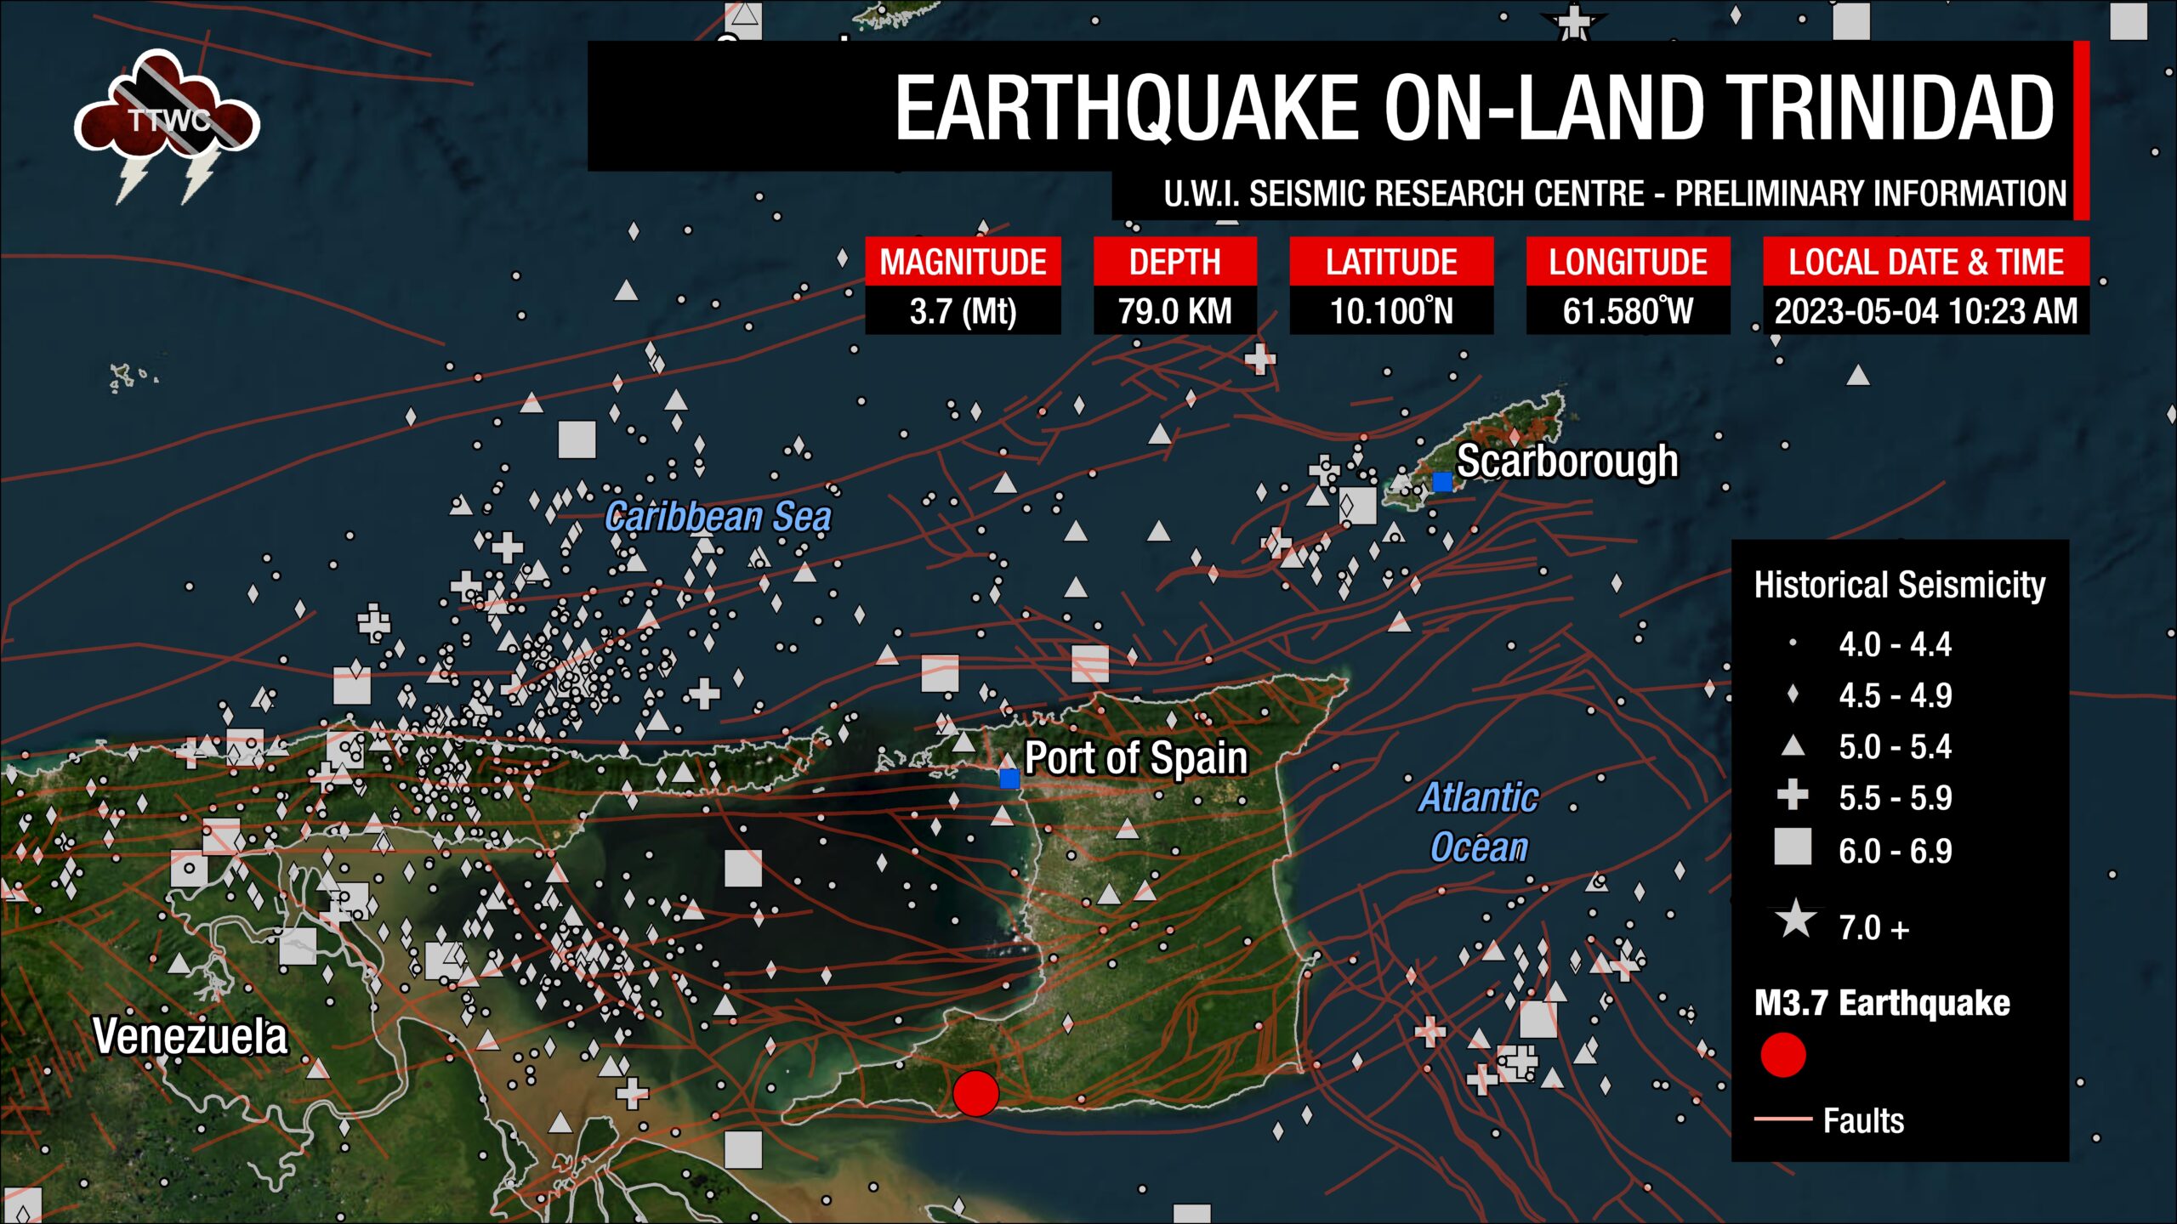Click the Scarborough map label
2177x1224 pixels.
1567,462
